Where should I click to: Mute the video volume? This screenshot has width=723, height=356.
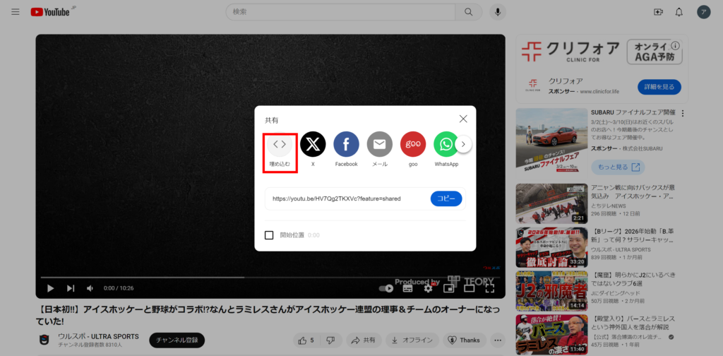(90, 288)
